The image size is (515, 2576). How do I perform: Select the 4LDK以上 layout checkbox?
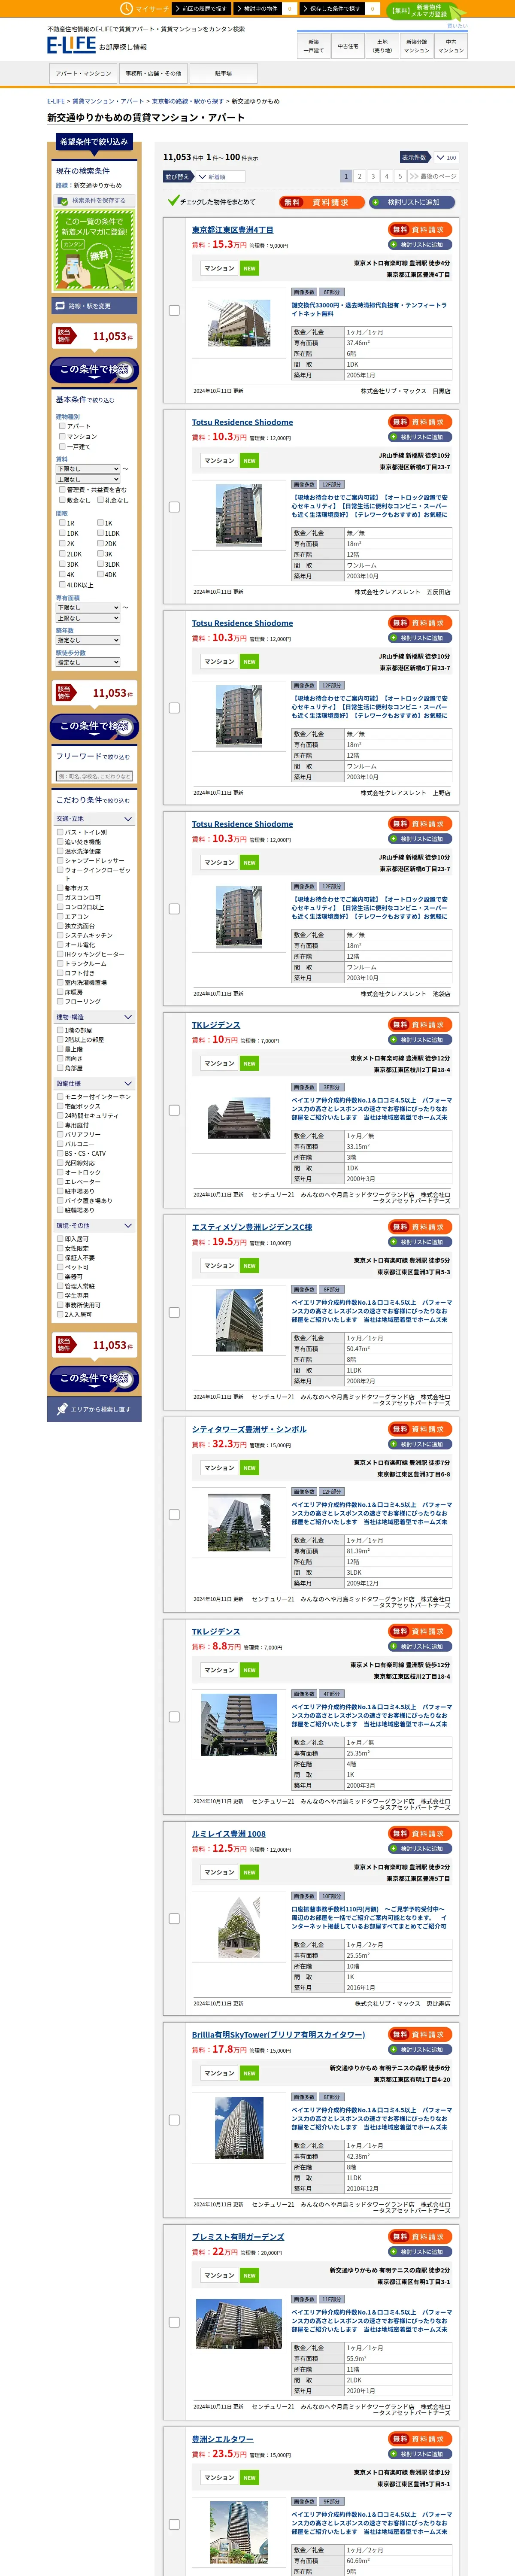(62, 585)
